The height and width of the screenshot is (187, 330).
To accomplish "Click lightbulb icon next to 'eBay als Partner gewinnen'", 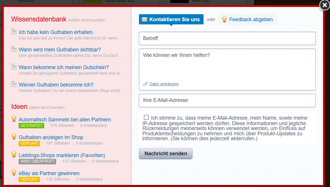I will pyautogui.click(x=14, y=172).
